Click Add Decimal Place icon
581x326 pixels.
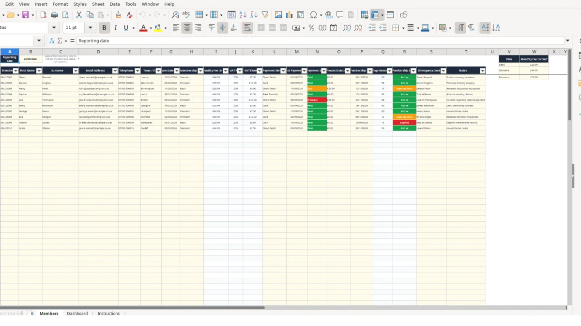pos(347,28)
